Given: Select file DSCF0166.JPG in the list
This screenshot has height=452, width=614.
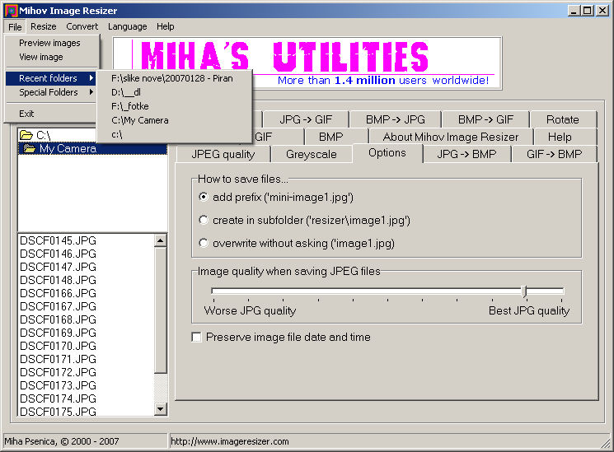Looking at the screenshot, I should coord(58,293).
